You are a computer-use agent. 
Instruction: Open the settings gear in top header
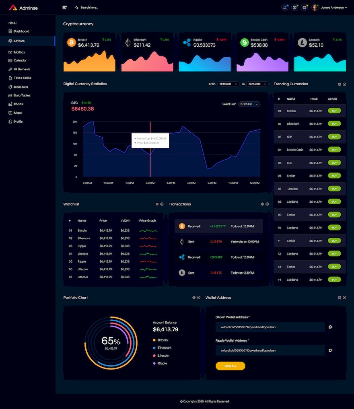pos(304,8)
